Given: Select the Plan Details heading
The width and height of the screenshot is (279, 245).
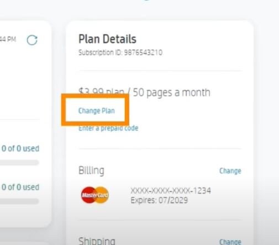Looking at the screenshot, I should tap(107, 39).
